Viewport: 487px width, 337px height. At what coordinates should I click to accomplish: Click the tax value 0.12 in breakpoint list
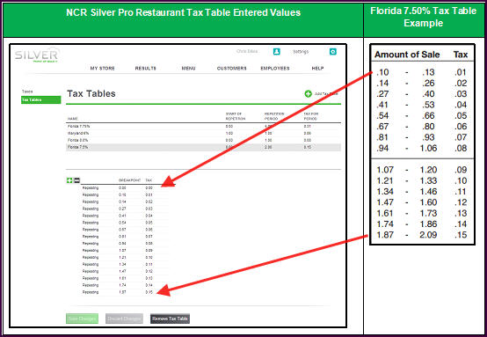149,271
